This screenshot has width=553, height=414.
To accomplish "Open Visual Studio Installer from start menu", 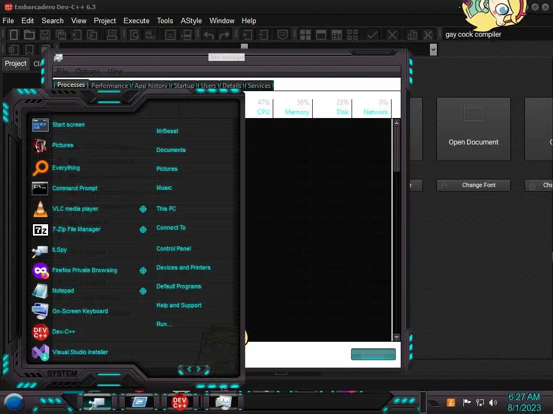I will tap(80, 352).
